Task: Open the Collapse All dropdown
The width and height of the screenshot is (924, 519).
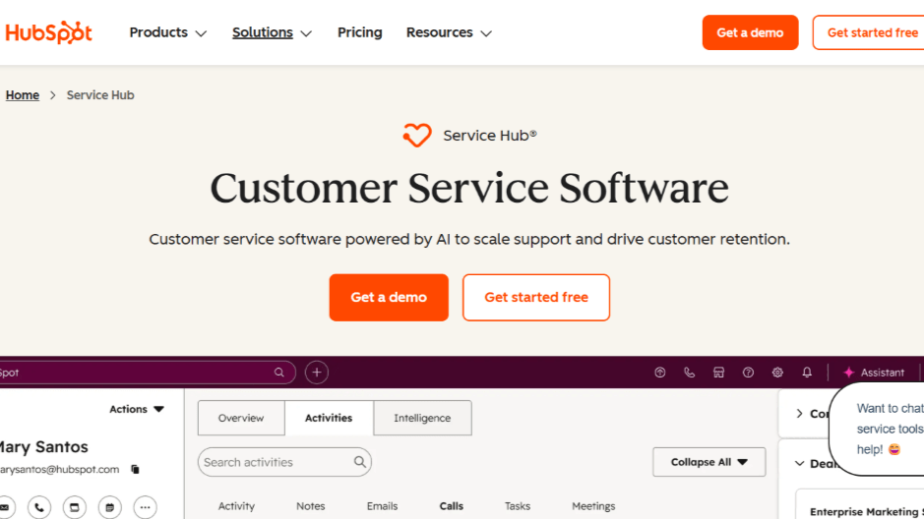Action: click(x=708, y=462)
